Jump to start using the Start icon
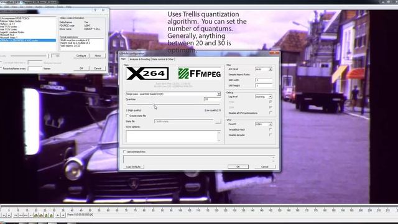 pos(16,215)
